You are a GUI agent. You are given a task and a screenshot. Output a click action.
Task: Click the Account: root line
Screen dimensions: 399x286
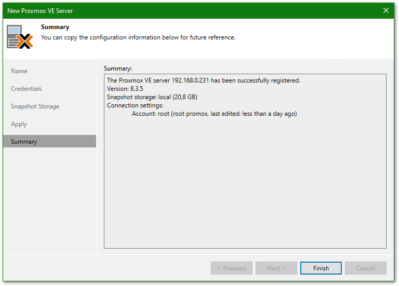pyautogui.click(x=214, y=114)
